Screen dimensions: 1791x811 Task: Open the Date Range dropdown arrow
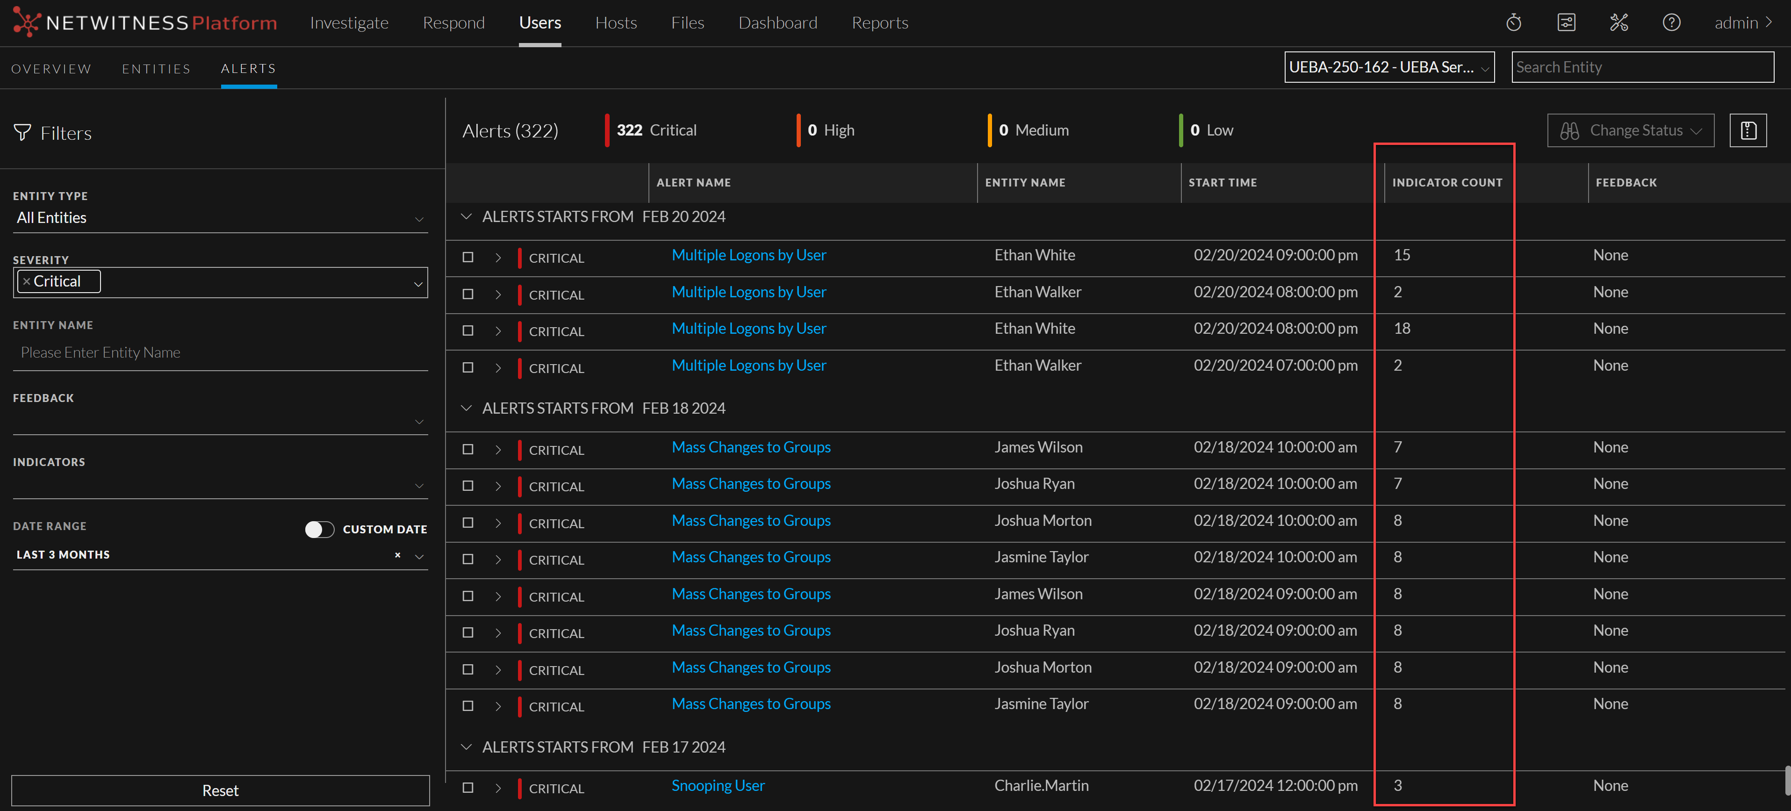click(419, 556)
